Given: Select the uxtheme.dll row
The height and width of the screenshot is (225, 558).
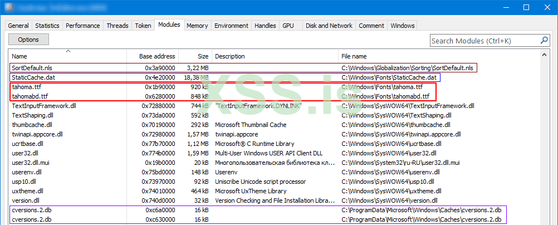Looking at the screenshot, I should coord(274,191).
